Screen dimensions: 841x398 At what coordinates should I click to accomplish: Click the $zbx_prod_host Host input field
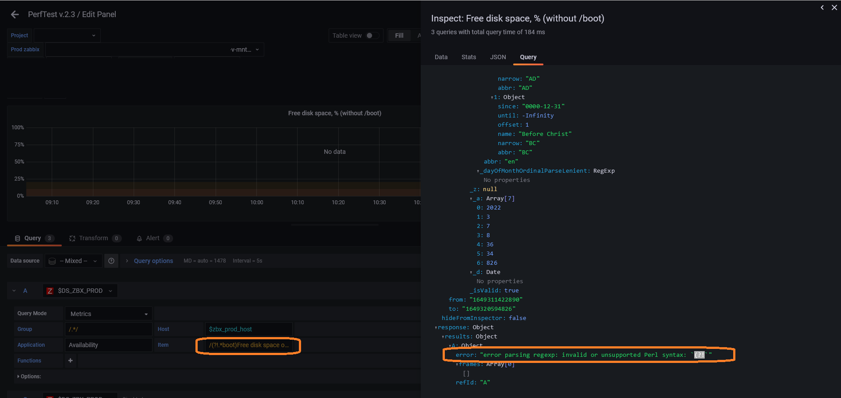248,329
